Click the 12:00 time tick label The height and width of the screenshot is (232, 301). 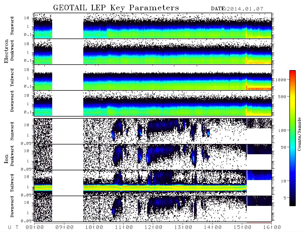[x=153, y=227]
